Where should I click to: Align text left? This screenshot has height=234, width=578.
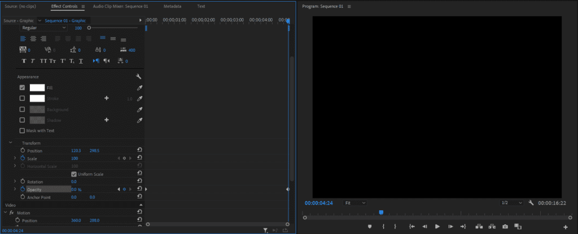tap(23, 39)
